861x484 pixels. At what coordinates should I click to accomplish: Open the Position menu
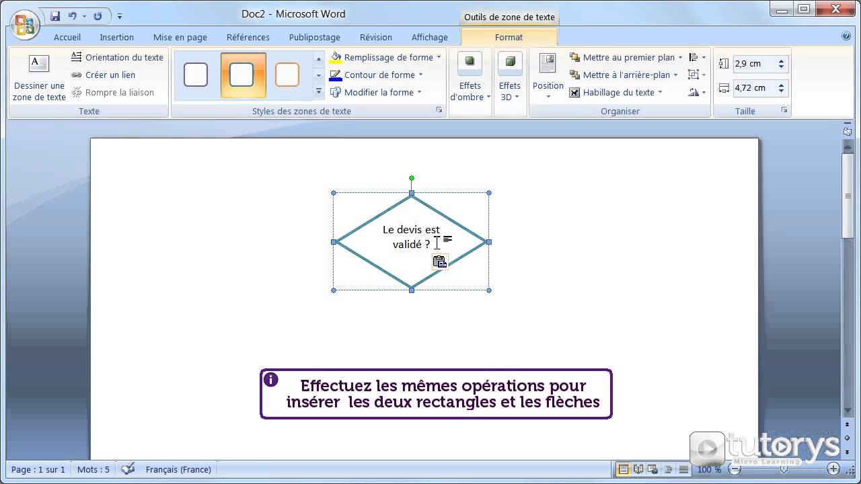pos(548,77)
